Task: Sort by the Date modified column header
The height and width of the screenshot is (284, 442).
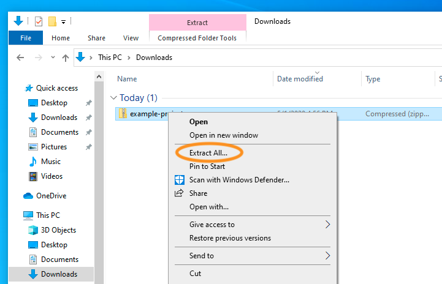Action: pos(300,79)
